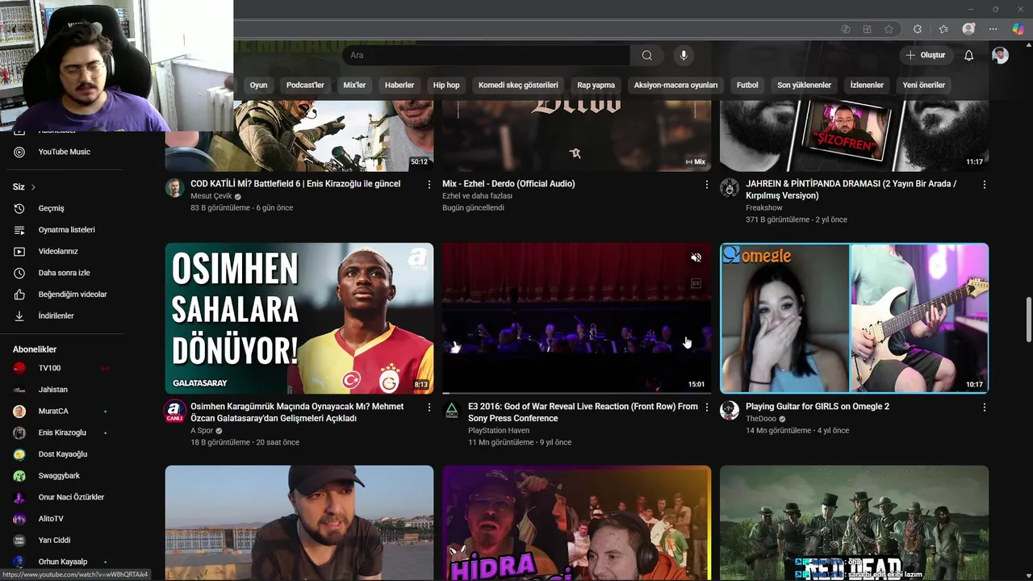Click the Oluştur create button
Screen dimensions: 1033x581
pos(925,55)
